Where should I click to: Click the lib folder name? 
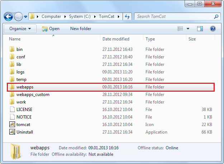click(x=19, y=64)
